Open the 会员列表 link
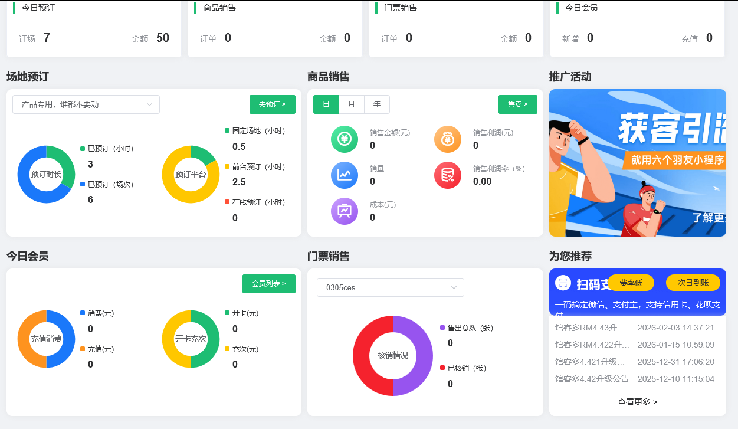The width and height of the screenshot is (738, 429). (269, 283)
